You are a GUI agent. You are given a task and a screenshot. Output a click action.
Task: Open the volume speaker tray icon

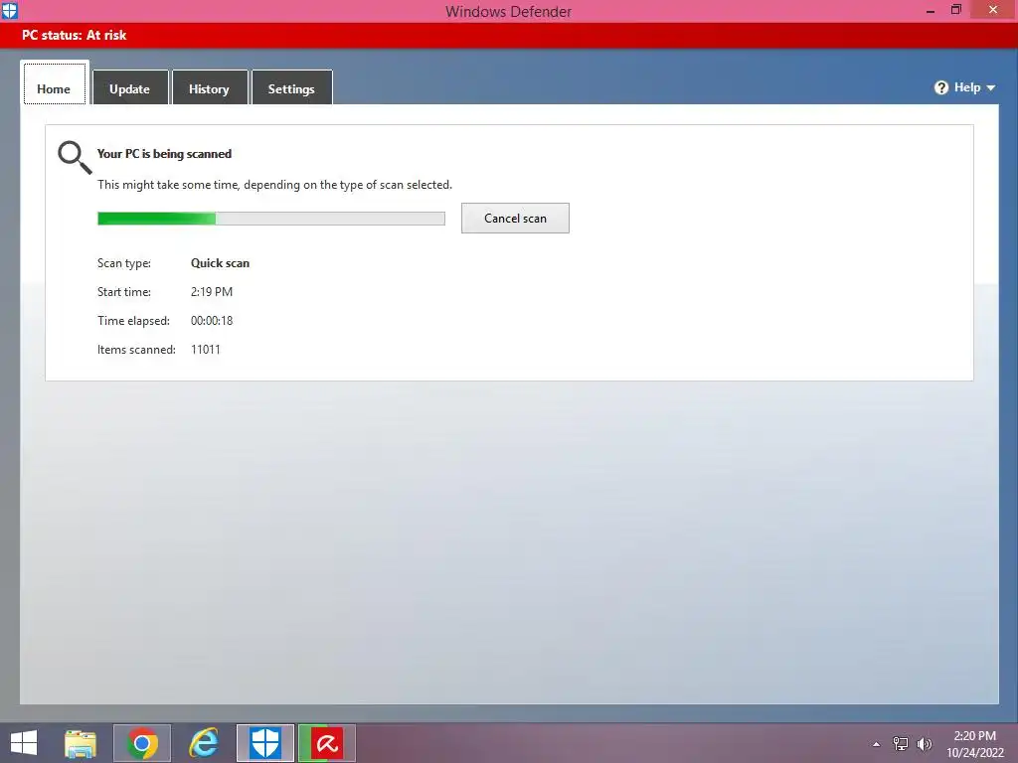(925, 744)
